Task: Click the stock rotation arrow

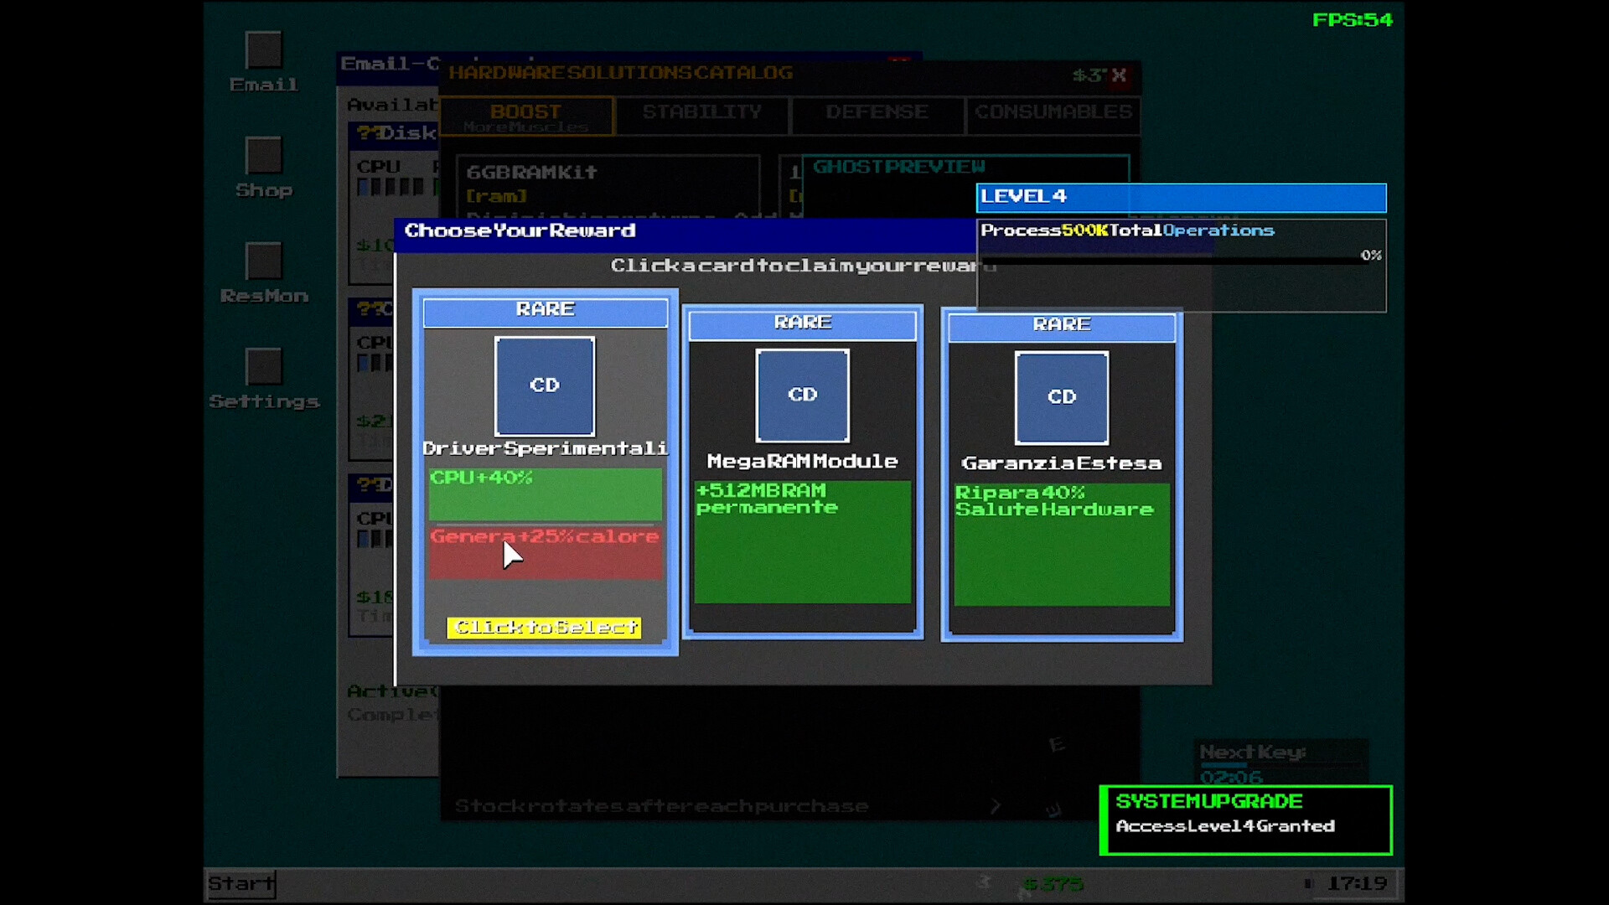Action: point(996,805)
